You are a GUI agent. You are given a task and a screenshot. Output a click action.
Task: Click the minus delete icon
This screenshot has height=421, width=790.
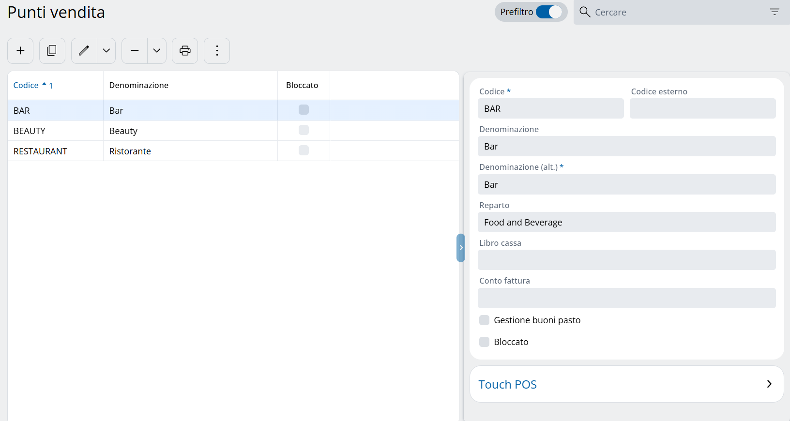[x=135, y=51]
